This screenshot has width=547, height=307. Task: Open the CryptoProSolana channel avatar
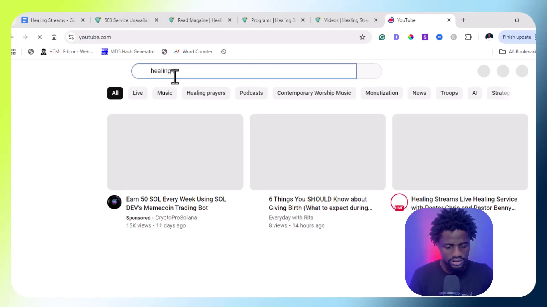pos(114,202)
